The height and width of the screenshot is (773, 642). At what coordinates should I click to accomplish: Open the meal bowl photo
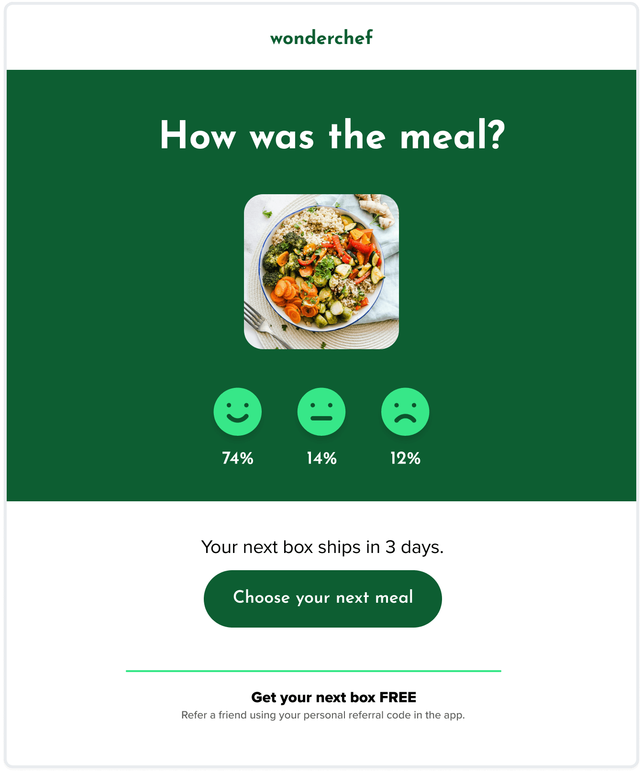pyautogui.click(x=321, y=272)
